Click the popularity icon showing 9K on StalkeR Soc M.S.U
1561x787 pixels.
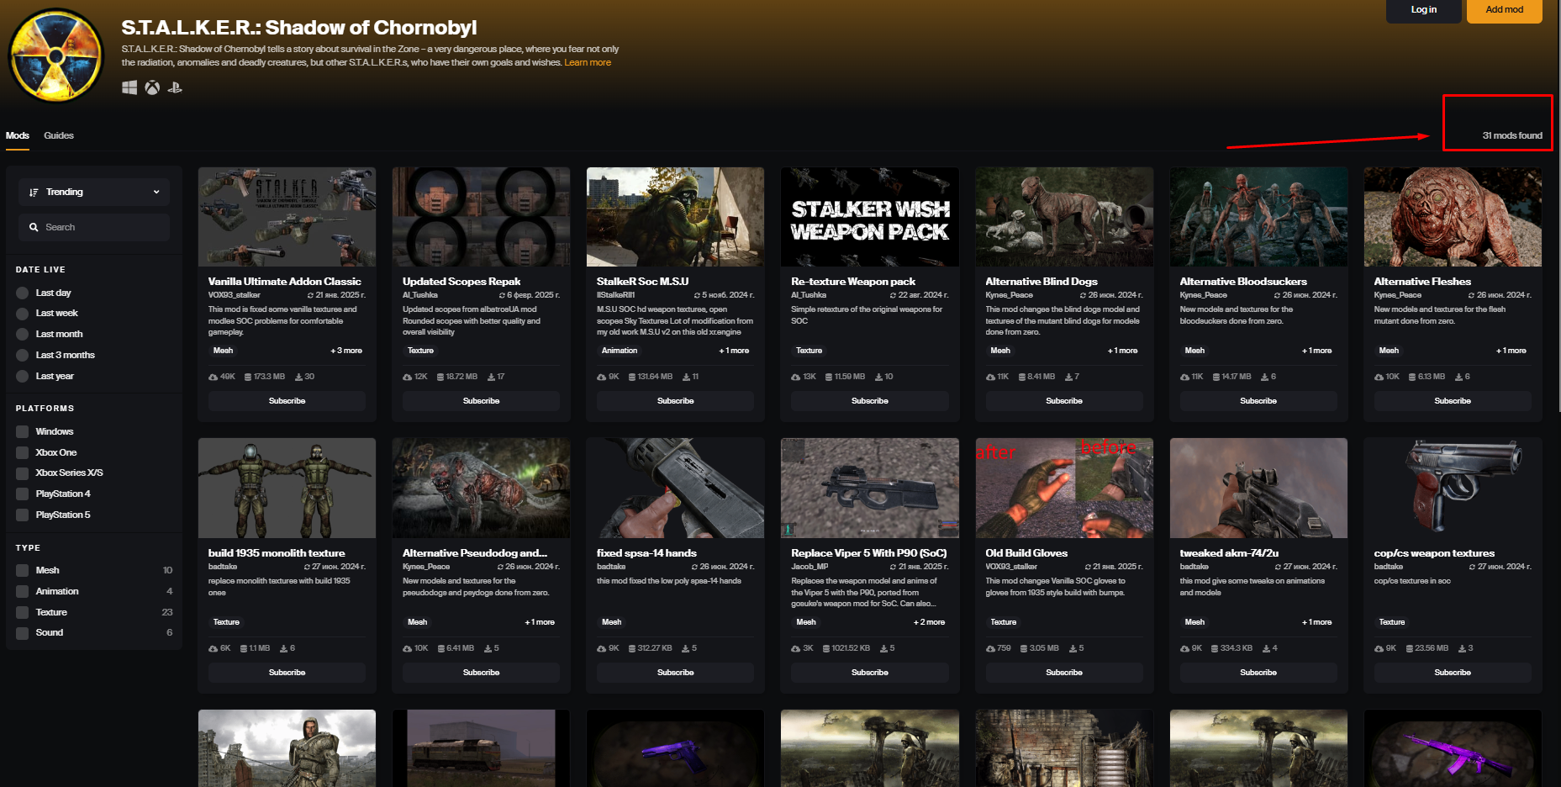coord(602,377)
